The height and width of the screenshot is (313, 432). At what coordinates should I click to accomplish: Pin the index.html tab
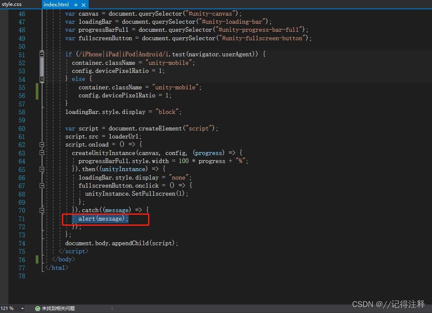76,5
